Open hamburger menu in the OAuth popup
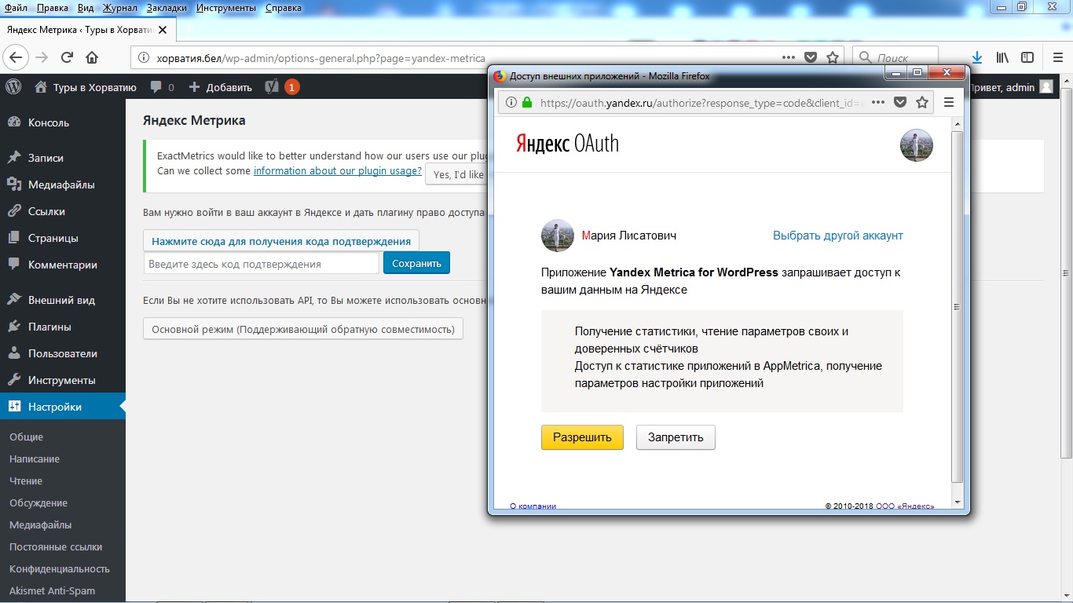 pyautogui.click(x=948, y=102)
